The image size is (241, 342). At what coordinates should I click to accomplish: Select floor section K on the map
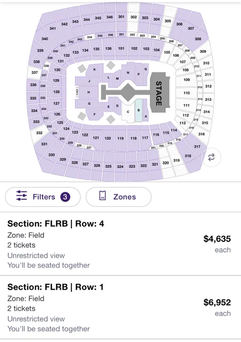[x=95, y=70]
